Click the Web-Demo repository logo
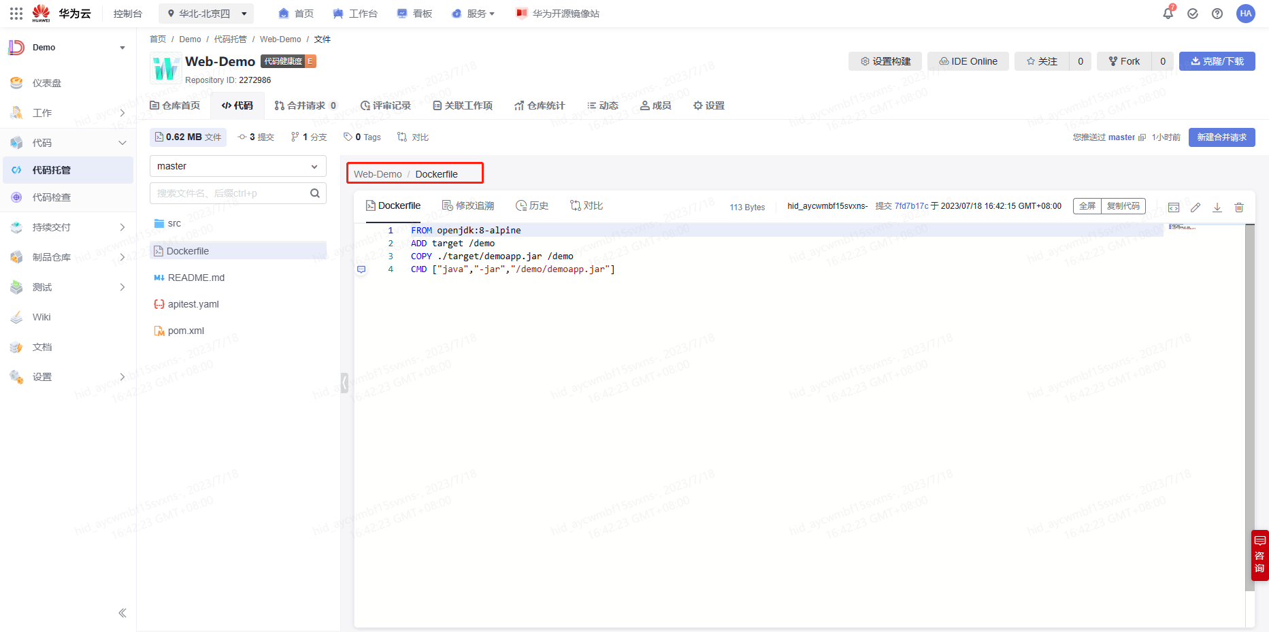Viewport: 1269px width, 632px height. tap(165, 68)
